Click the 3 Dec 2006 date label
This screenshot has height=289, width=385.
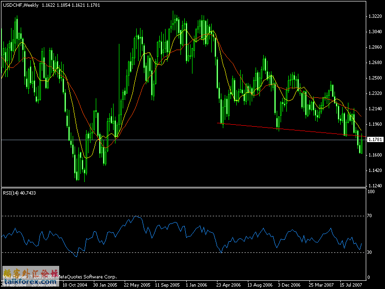tap(290, 285)
